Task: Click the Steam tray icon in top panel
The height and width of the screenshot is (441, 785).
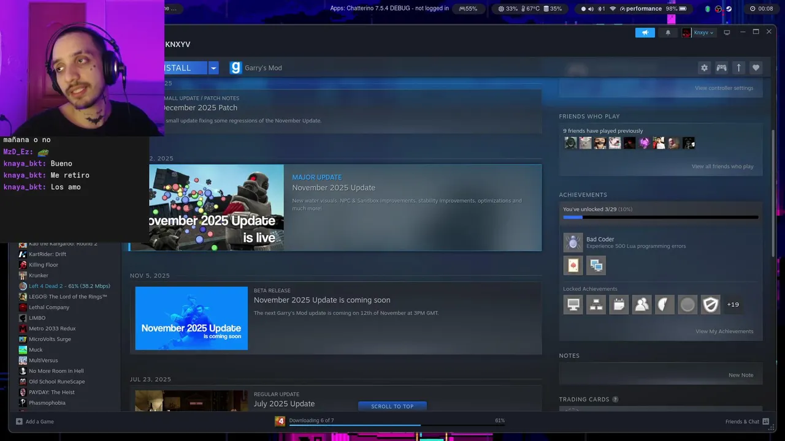Action: click(x=729, y=9)
